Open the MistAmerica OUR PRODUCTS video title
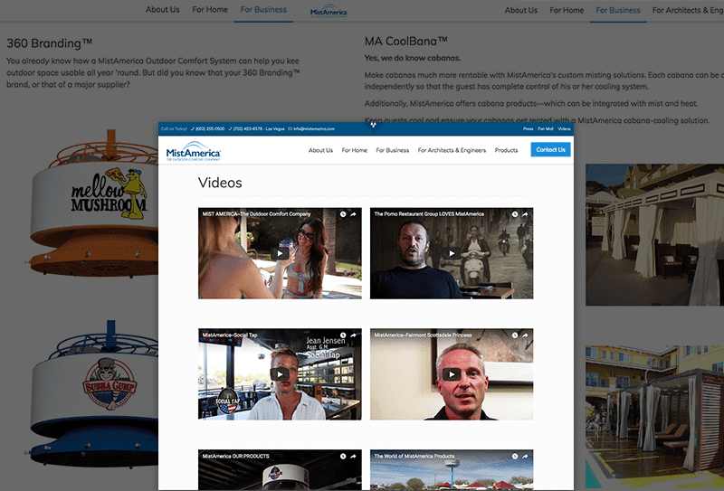Image resolution: width=724 pixels, height=491 pixels. click(x=235, y=456)
